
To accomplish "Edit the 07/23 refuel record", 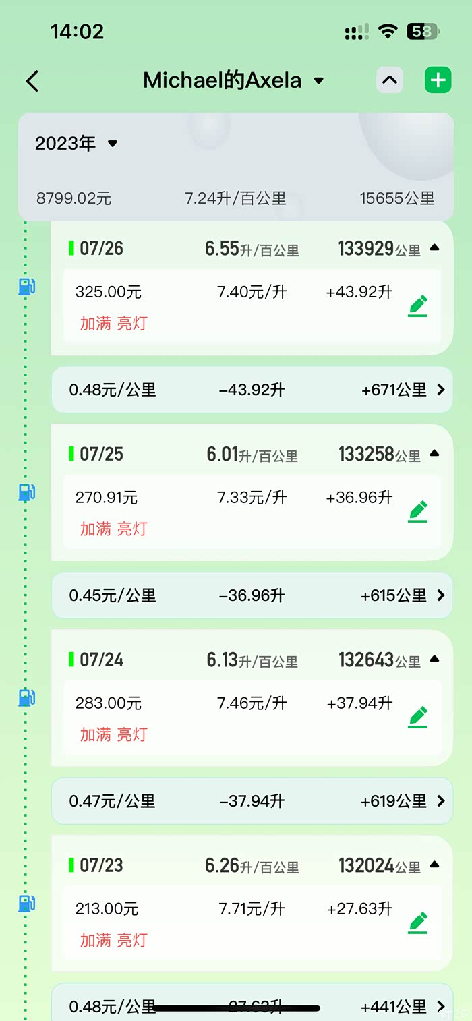I will pyautogui.click(x=418, y=923).
